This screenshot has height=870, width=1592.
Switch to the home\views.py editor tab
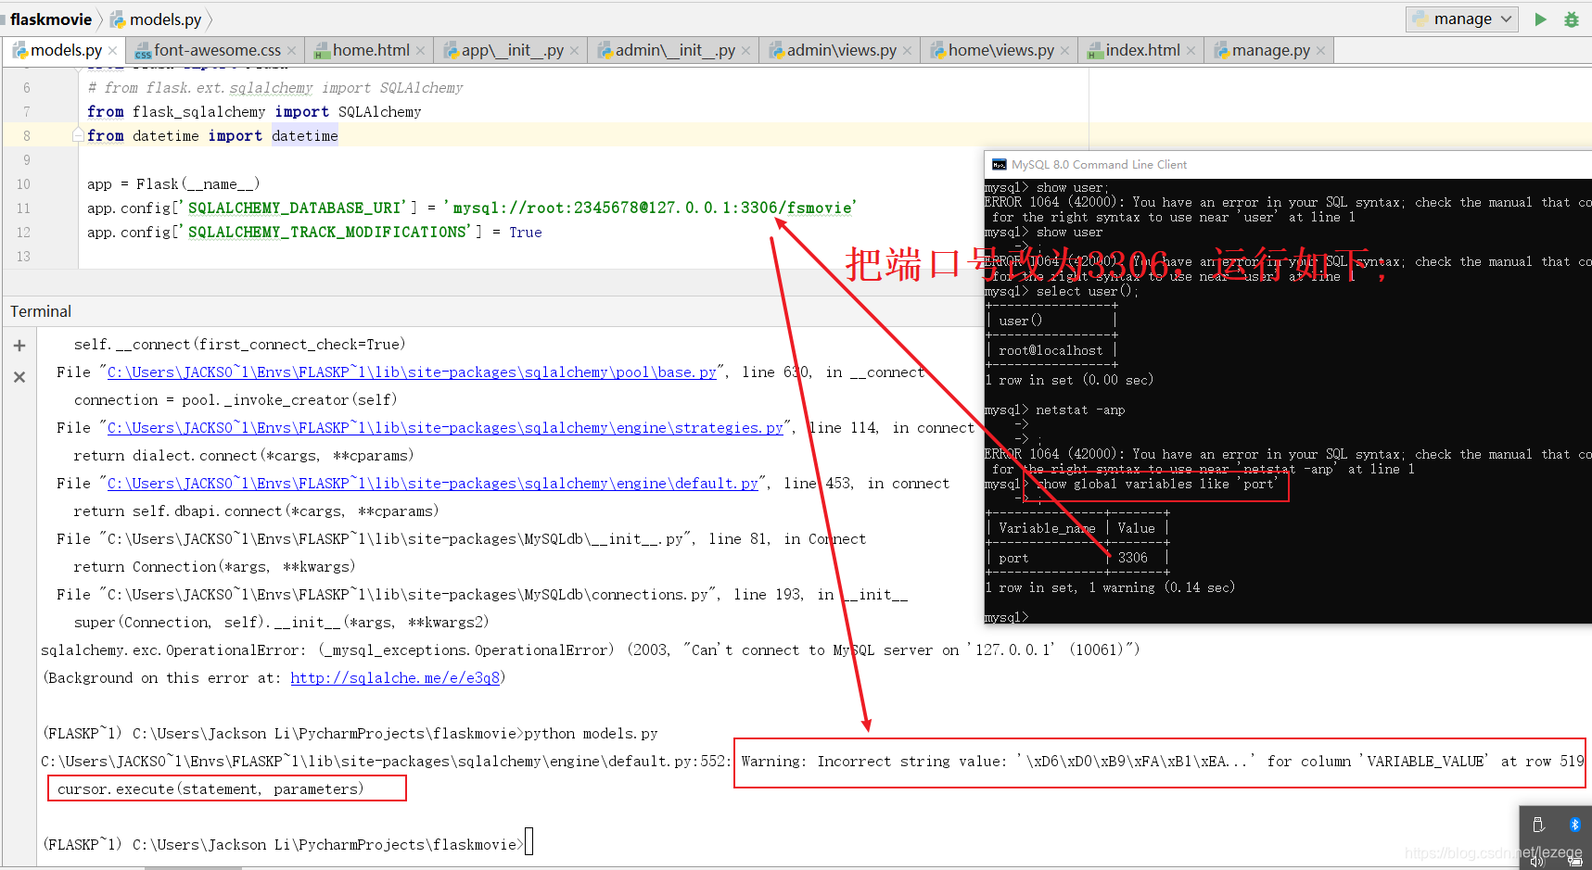click(1000, 50)
